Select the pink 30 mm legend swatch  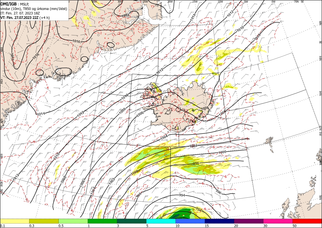[x=278, y=221]
